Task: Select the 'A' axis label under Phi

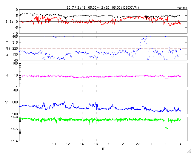Action: click(x=7, y=55)
